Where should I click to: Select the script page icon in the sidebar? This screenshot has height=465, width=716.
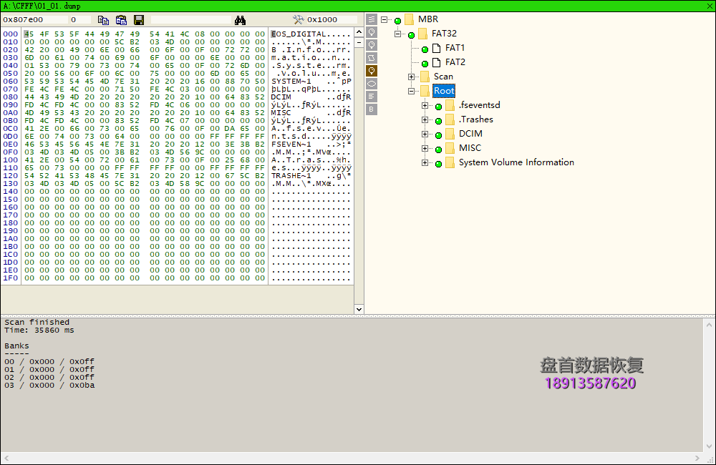pos(370,57)
